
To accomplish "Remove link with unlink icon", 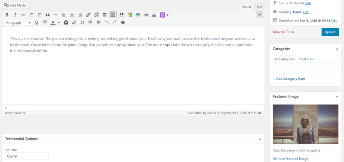I will (96, 15).
